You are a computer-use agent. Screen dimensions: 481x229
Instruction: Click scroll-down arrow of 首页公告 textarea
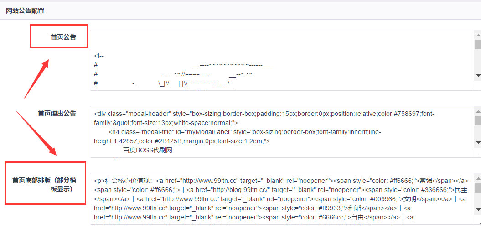coord(477,75)
